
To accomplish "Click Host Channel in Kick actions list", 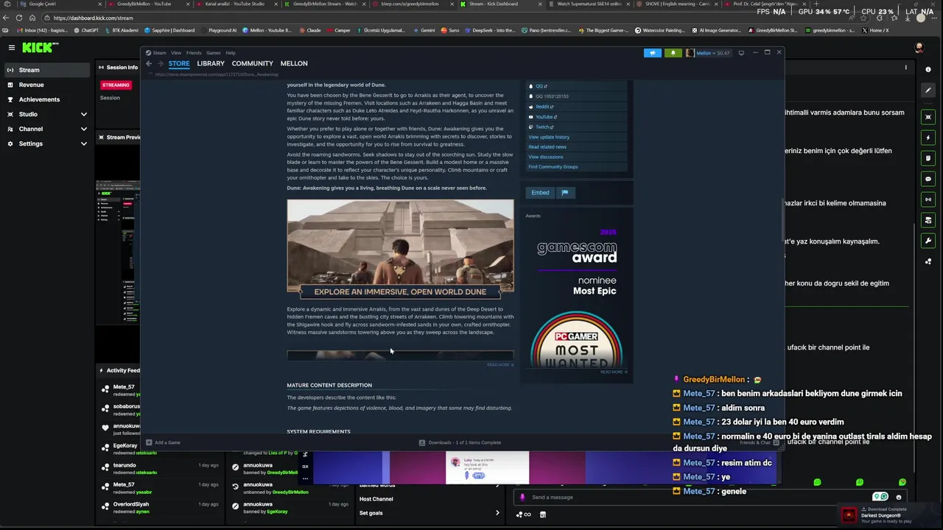I will (429, 499).
